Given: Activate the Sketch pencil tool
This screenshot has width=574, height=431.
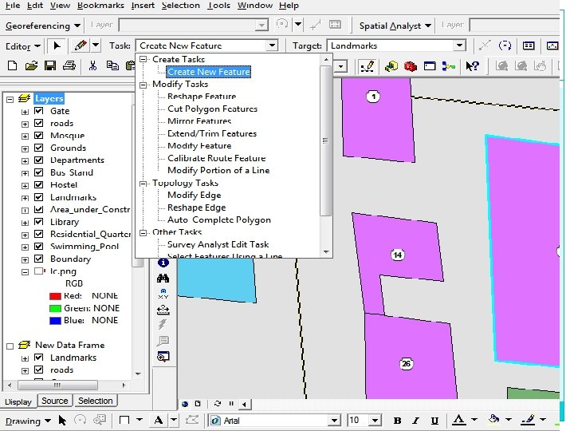Looking at the screenshot, I should [x=81, y=45].
